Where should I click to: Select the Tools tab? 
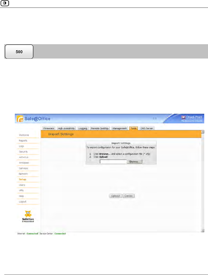[x=133, y=128]
